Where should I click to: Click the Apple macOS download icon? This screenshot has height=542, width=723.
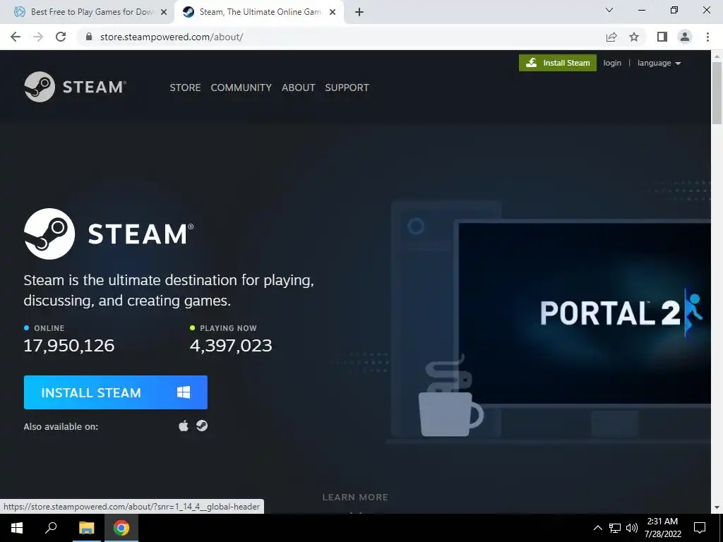click(184, 426)
